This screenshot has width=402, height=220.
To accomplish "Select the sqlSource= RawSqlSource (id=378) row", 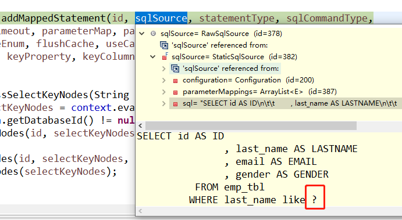I will coord(221,34).
